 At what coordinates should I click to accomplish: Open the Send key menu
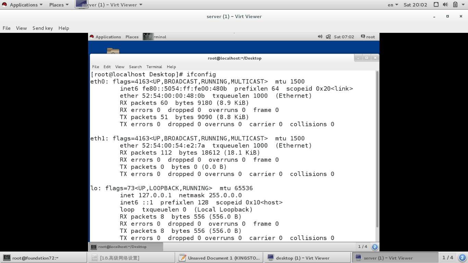pyautogui.click(x=42, y=28)
